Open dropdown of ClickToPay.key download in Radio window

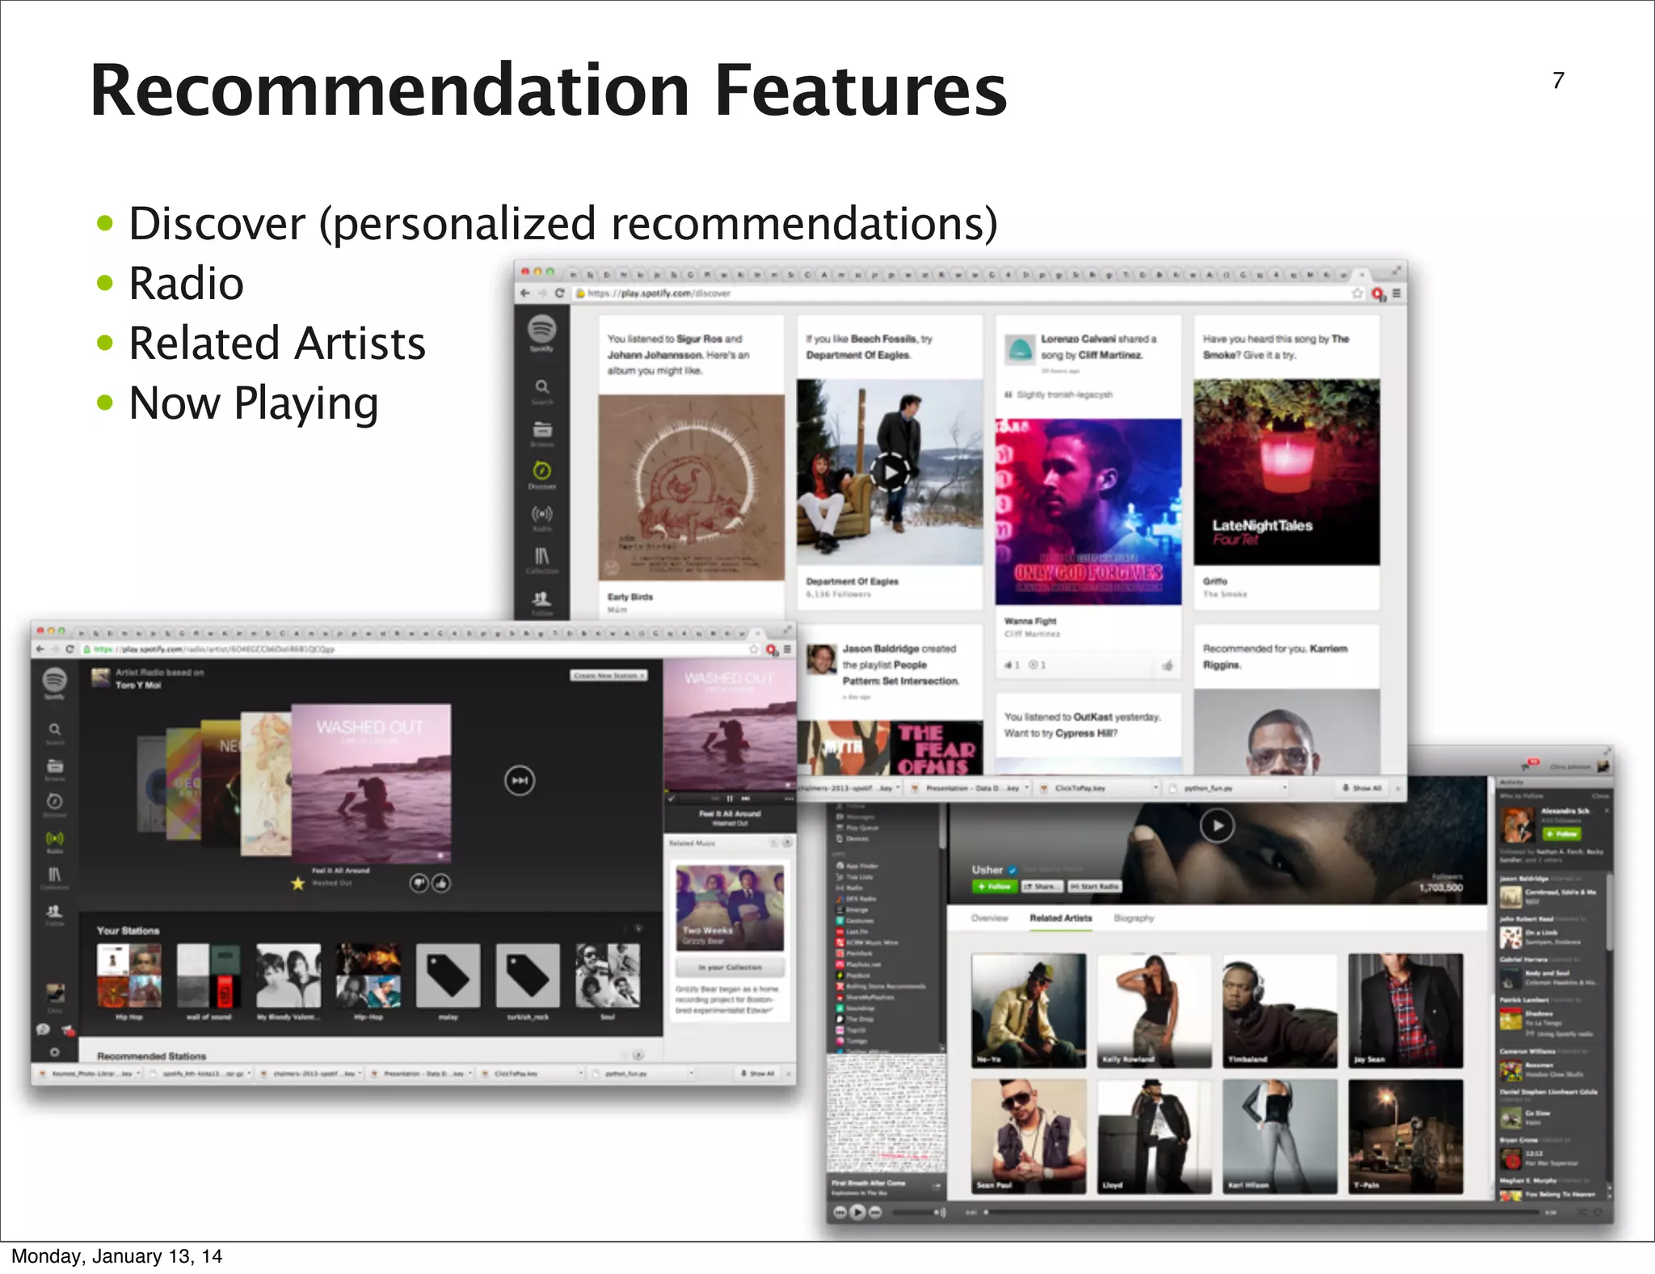click(x=581, y=1074)
